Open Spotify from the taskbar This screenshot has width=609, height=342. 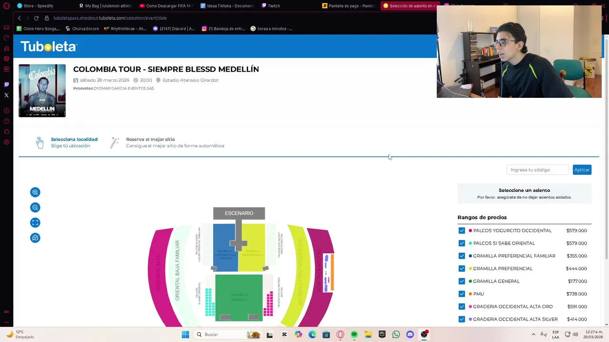pos(354,334)
